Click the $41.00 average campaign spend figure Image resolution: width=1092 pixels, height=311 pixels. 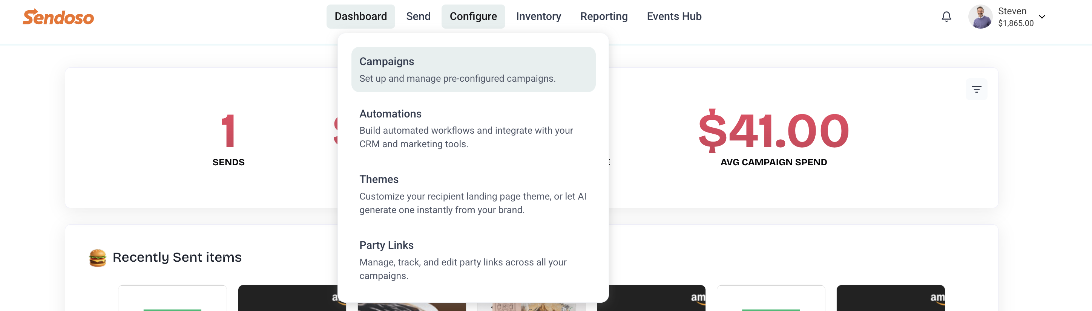tap(774, 131)
